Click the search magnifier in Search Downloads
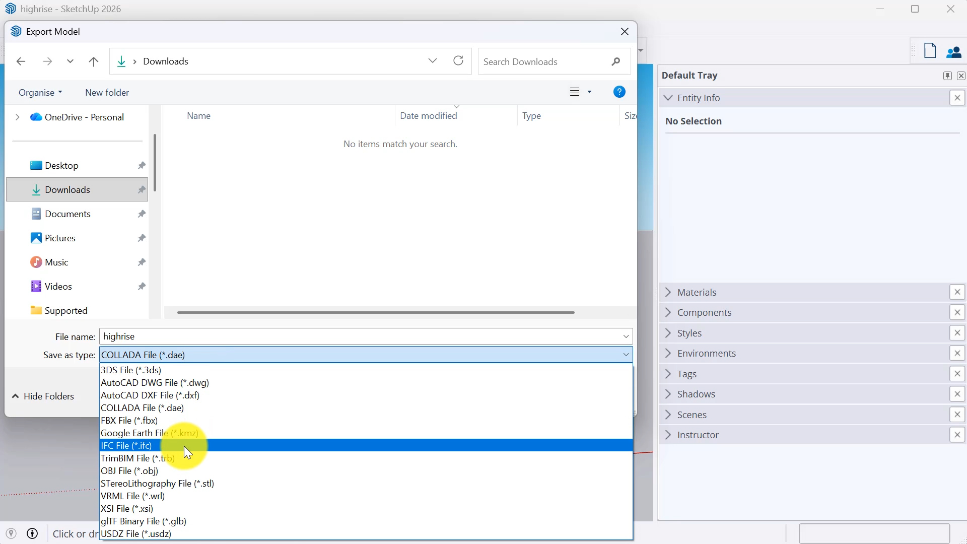The width and height of the screenshot is (967, 544). 616,61
